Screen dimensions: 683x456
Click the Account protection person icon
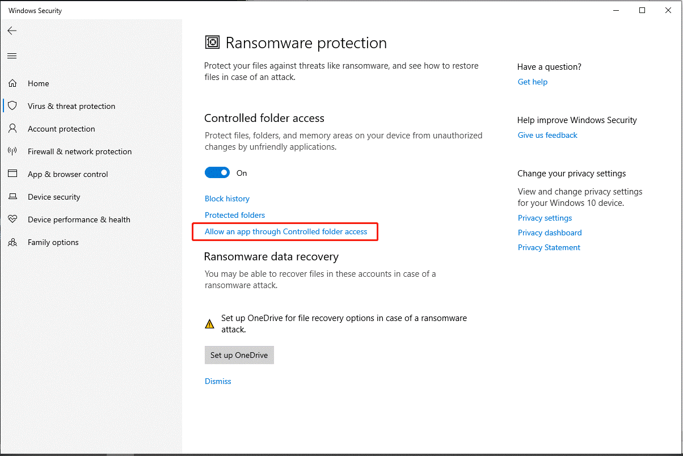click(x=12, y=129)
